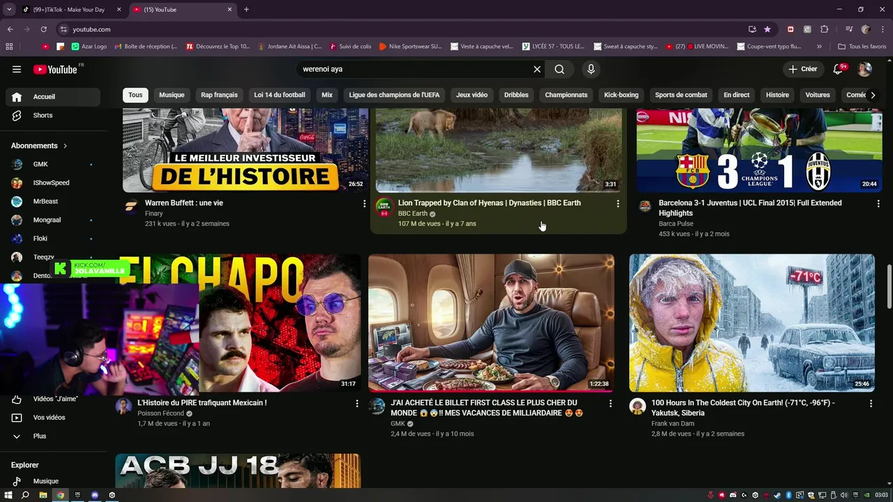Click the Créer button
This screenshot has width=893, height=502.
[802, 69]
